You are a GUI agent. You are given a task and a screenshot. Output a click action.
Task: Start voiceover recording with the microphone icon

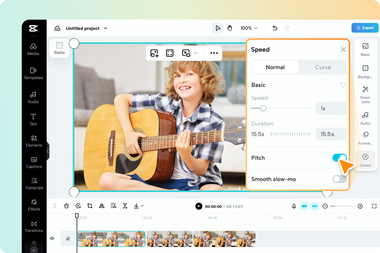coord(294,206)
